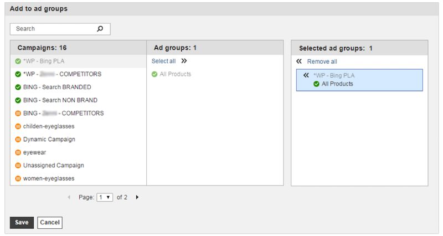
Task: Go to the previous campaigns page arrow
Action: pyautogui.click(x=69, y=197)
